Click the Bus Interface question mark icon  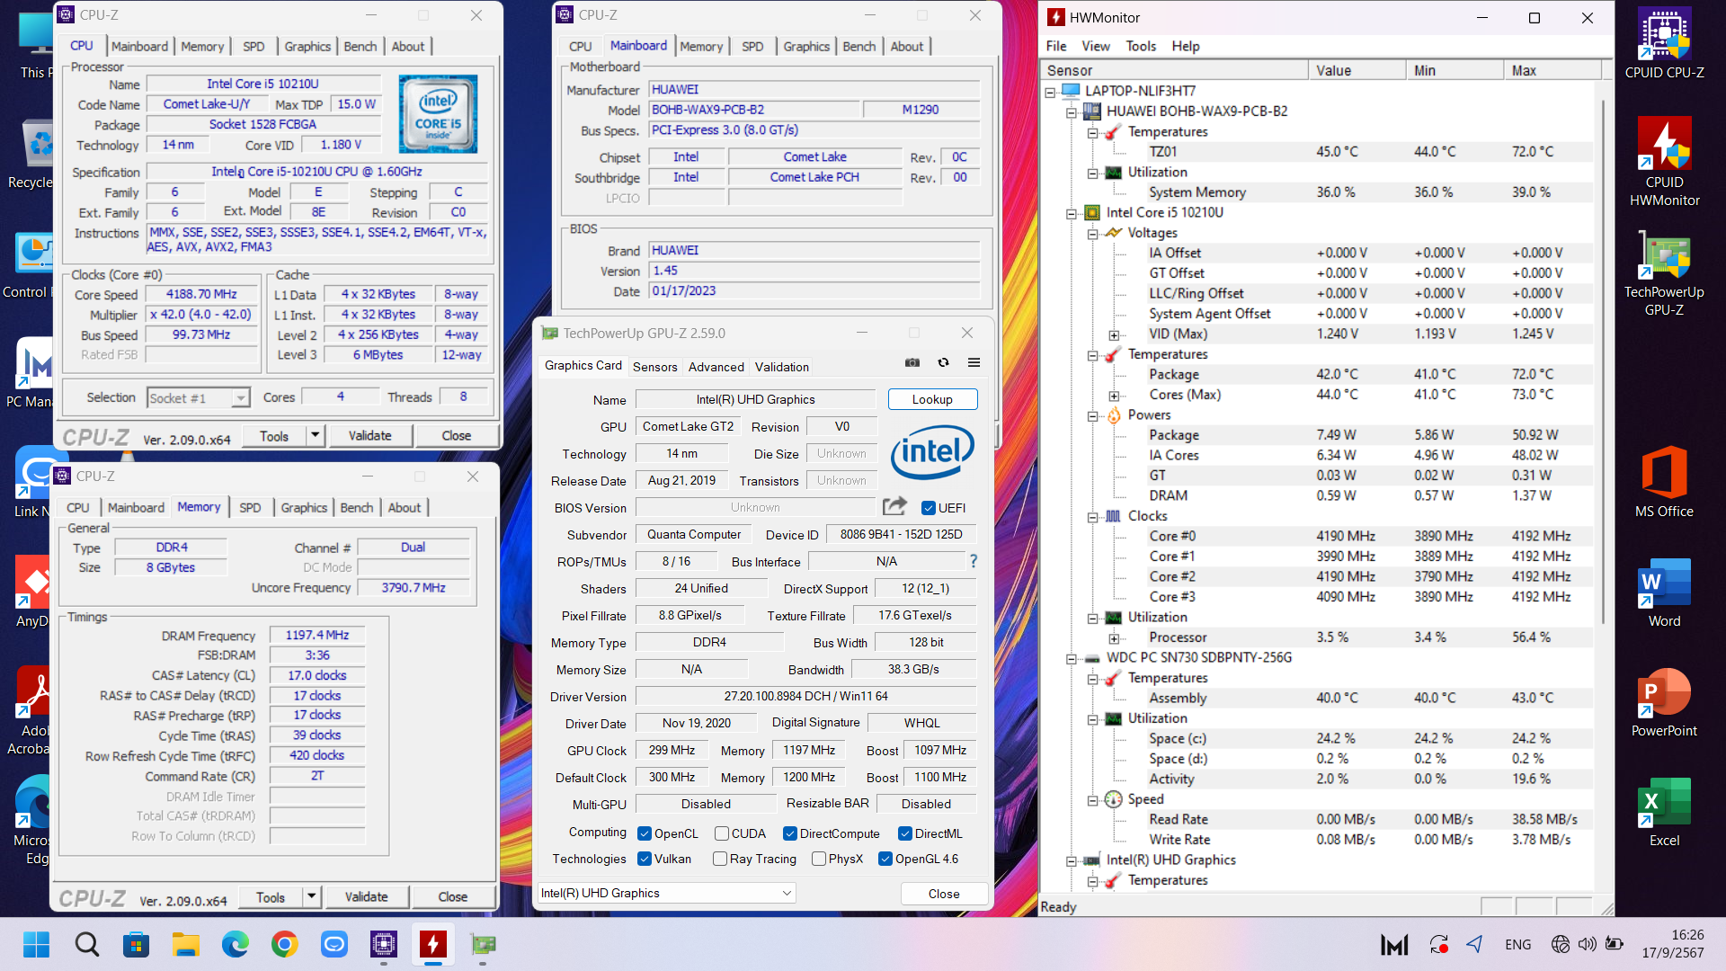(x=973, y=561)
